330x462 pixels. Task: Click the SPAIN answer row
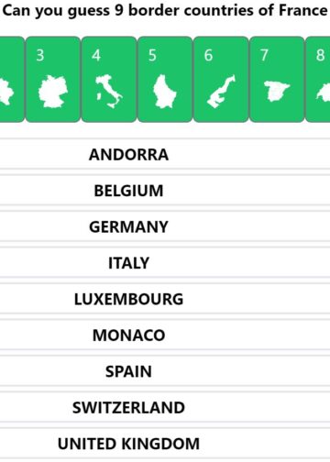pos(165,371)
